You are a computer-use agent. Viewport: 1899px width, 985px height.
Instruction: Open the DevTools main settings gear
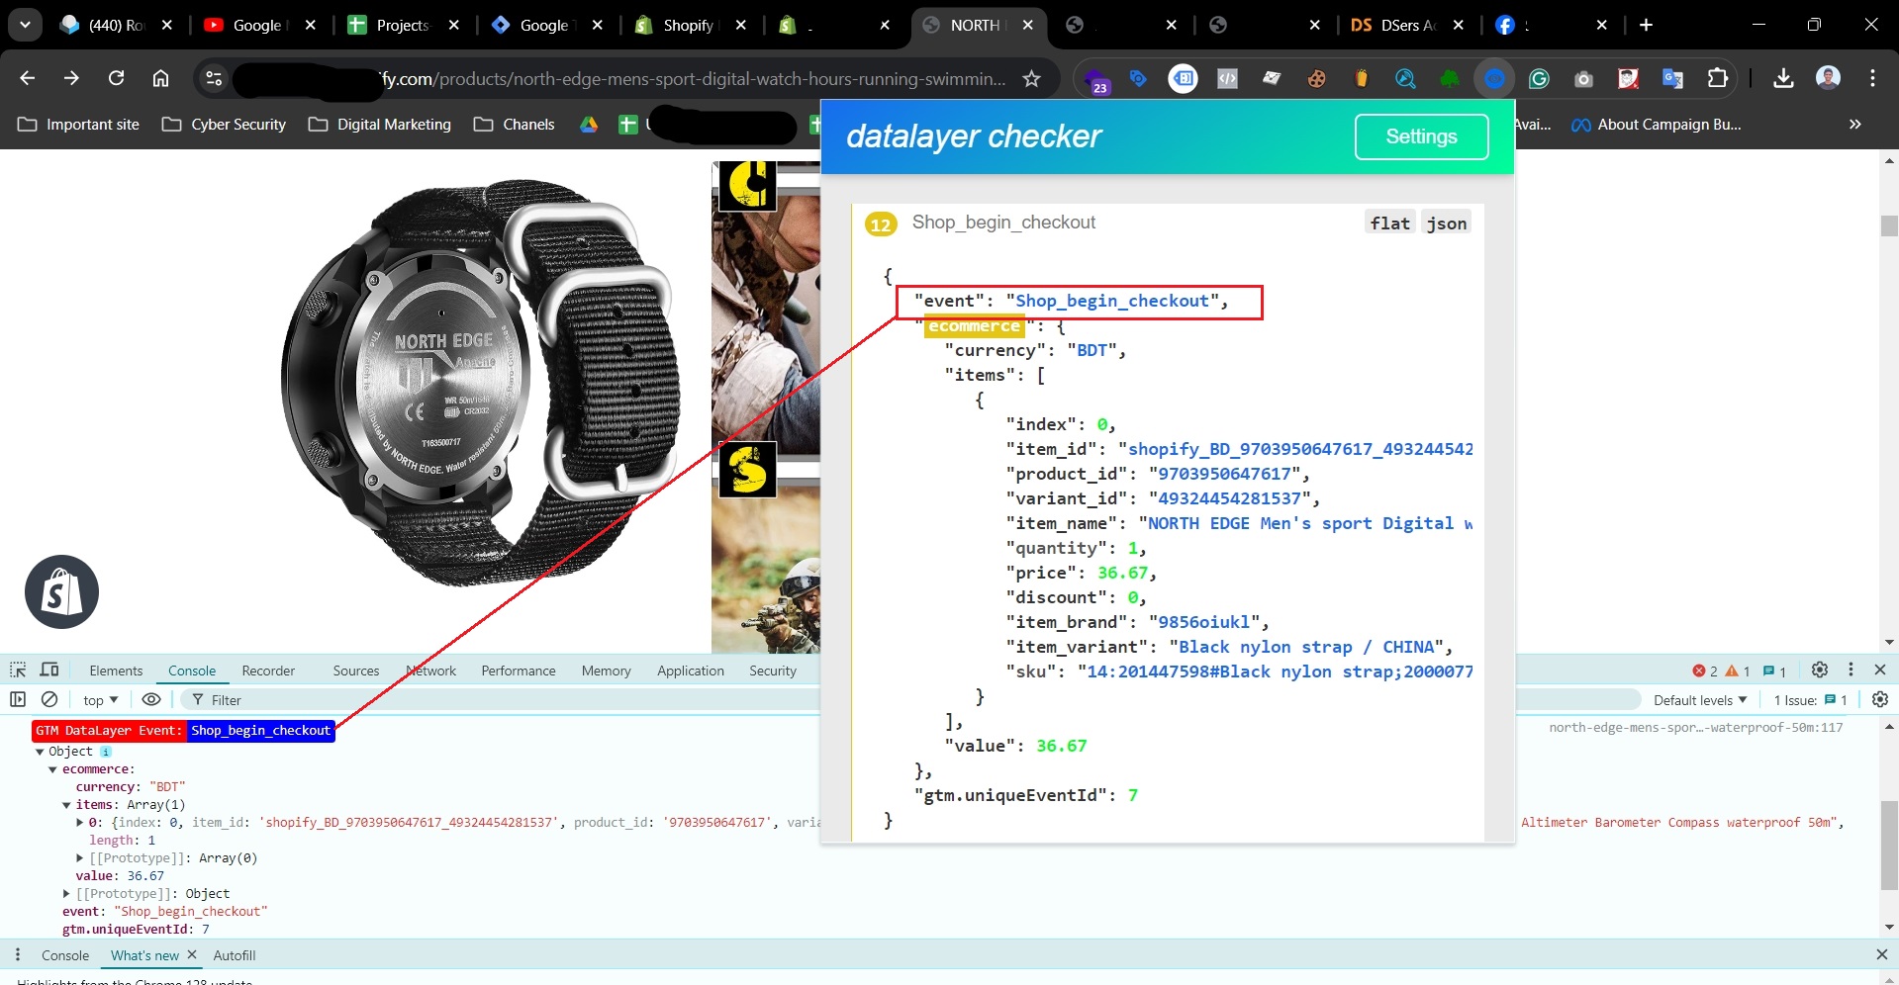pyautogui.click(x=1819, y=670)
